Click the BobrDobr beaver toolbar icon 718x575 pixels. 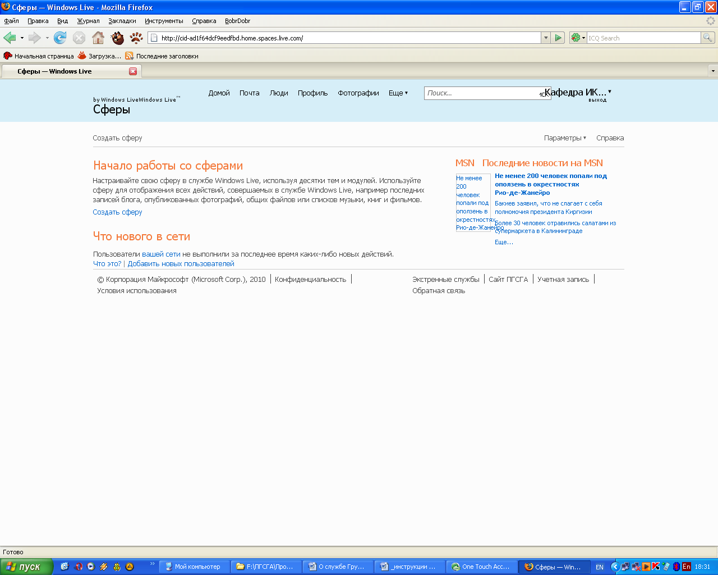[117, 38]
